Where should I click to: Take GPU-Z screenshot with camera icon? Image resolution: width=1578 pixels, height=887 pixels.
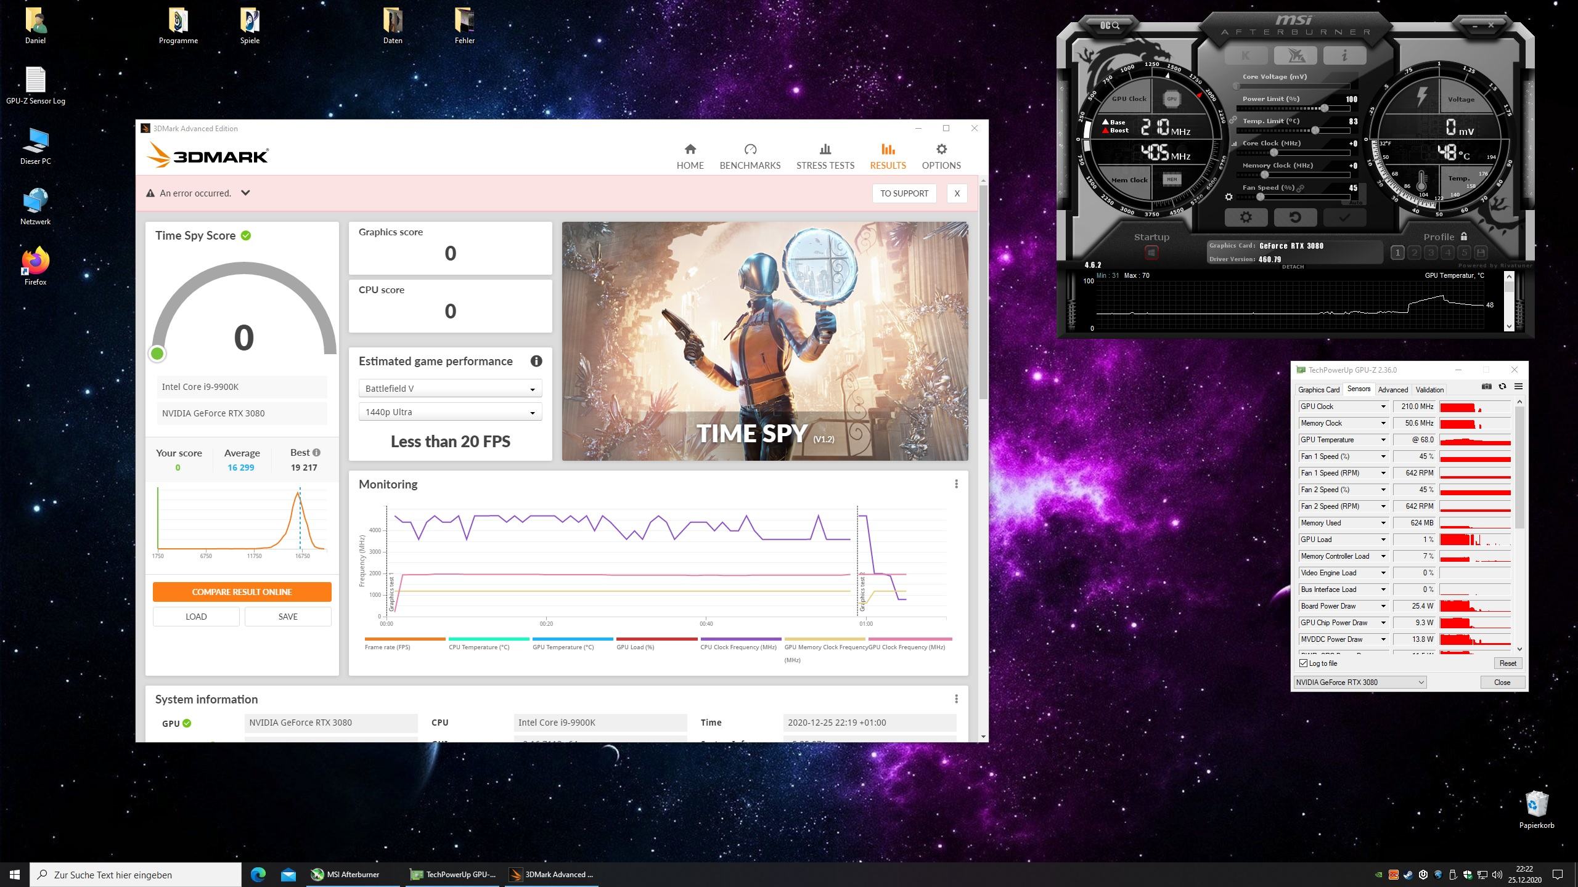pos(1486,387)
